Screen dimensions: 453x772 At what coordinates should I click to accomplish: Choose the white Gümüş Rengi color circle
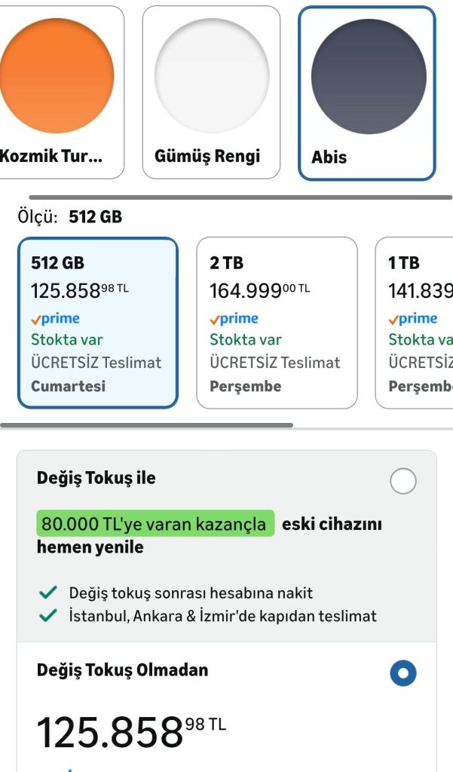pyautogui.click(x=212, y=75)
